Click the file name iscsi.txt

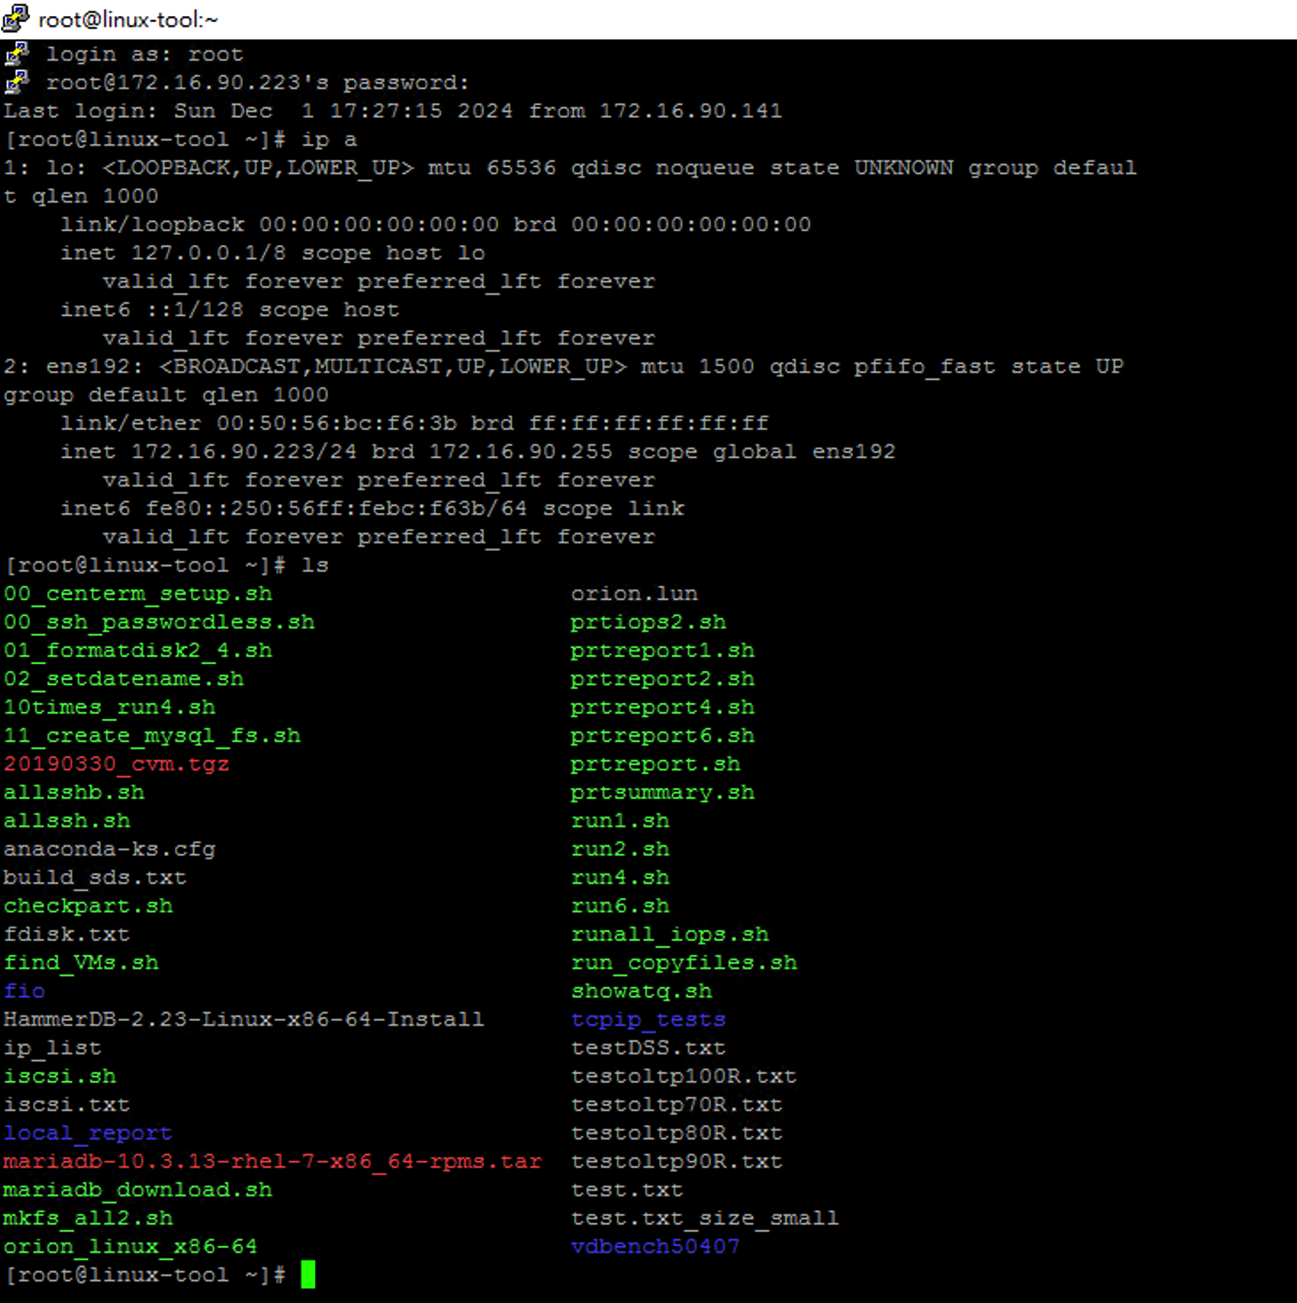[67, 1105]
